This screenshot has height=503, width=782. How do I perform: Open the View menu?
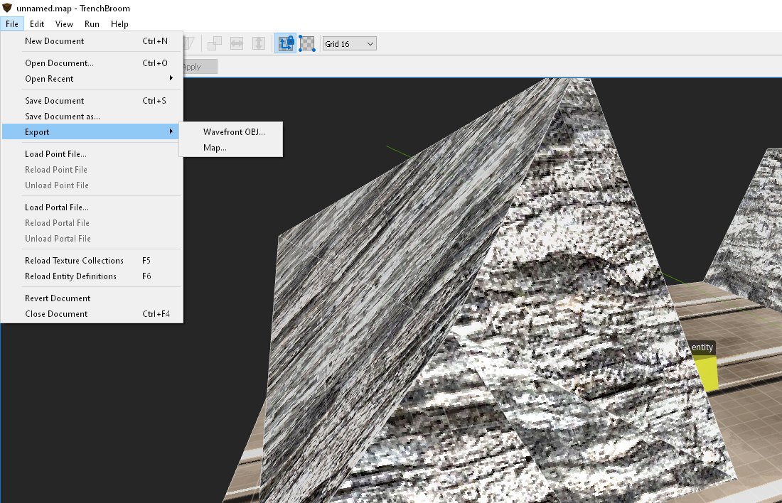point(64,24)
